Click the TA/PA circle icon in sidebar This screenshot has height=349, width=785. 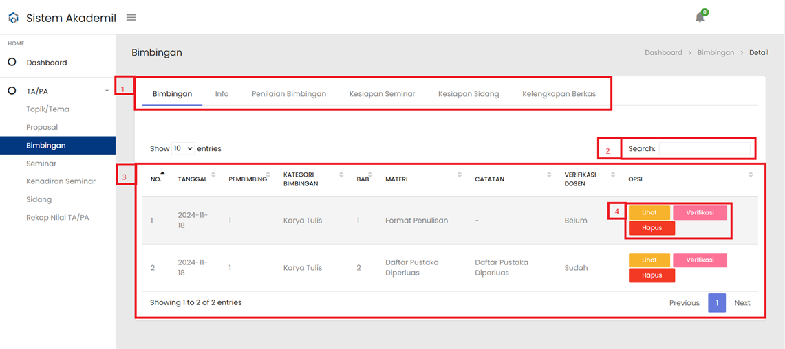click(x=12, y=91)
